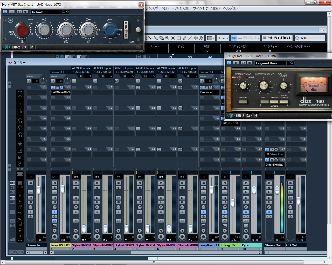Select the StylusRMX03 channel name label

(124, 245)
